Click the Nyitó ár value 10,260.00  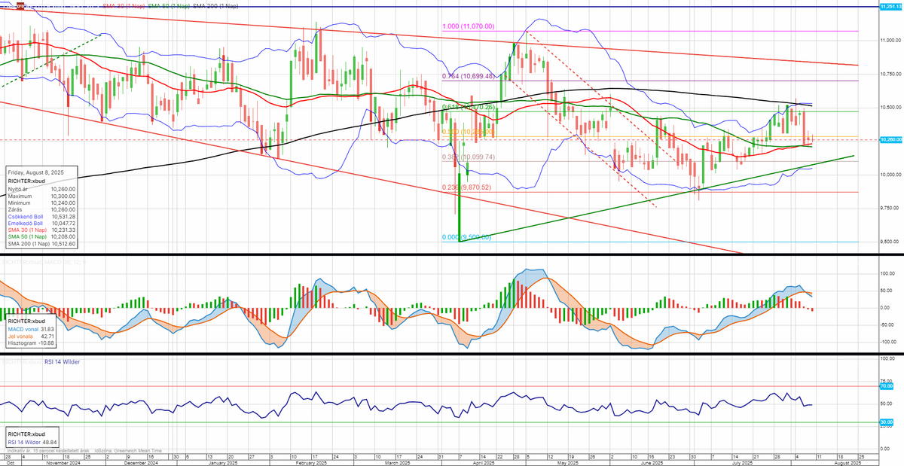pos(63,187)
